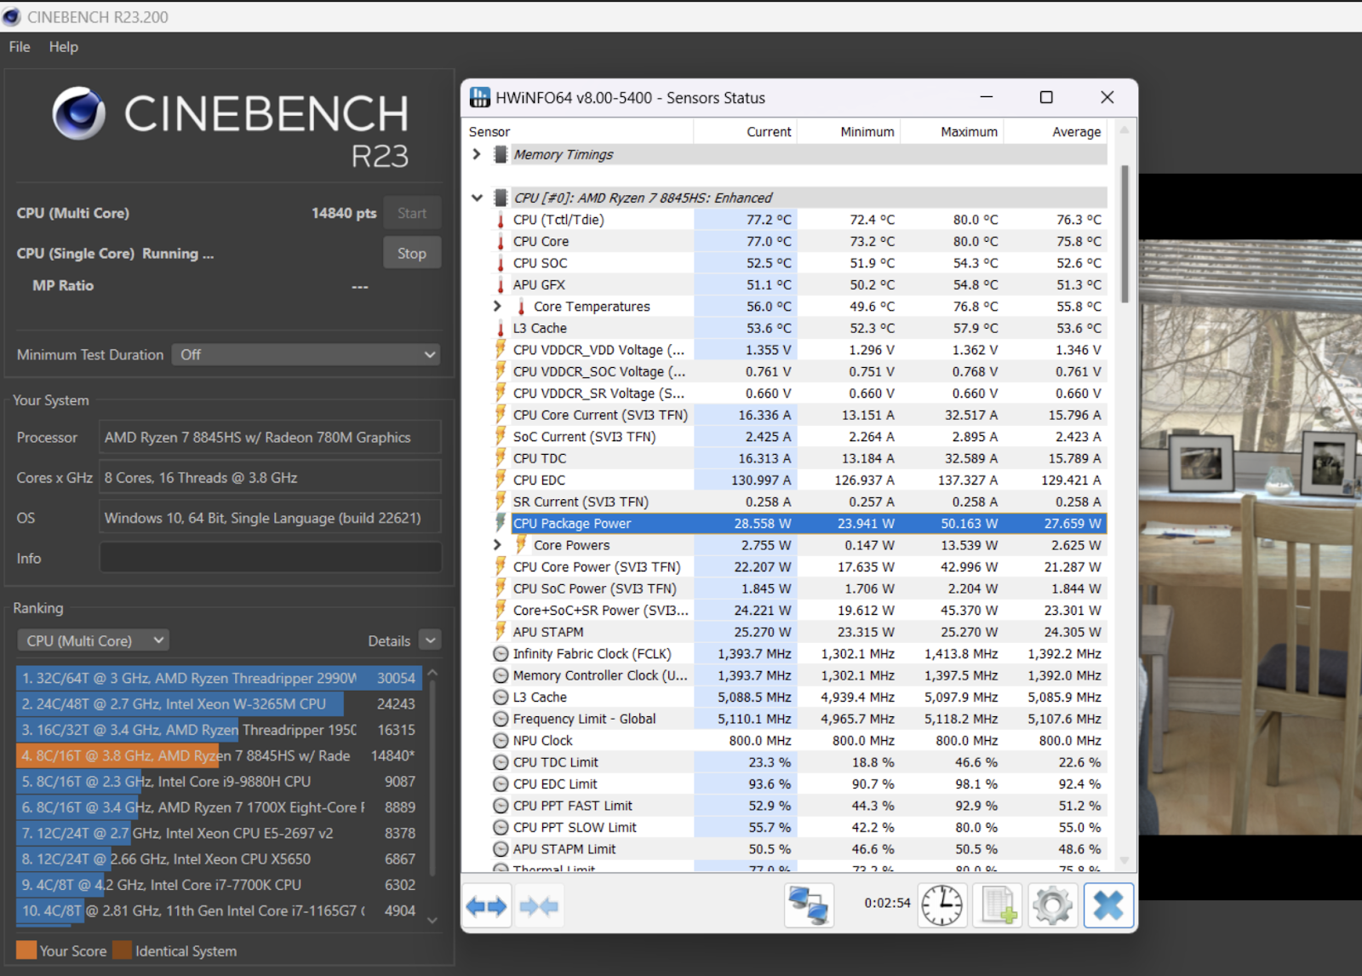Toggle the ranking Details dropdown arrow
Image resolution: width=1362 pixels, height=976 pixels.
431,640
